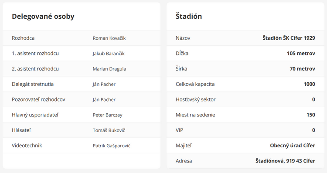Click the Delegované osoby heading

click(43, 16)
